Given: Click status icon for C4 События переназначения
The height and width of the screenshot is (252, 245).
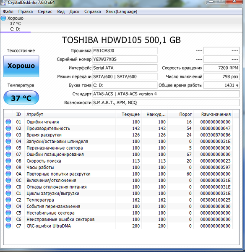Looking at the screenshot, I should [x=8, y=206].
